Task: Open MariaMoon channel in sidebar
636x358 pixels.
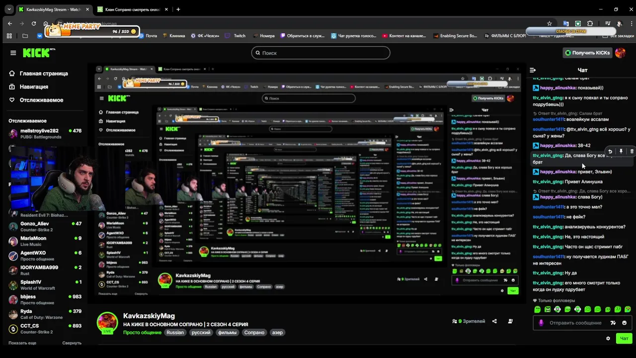Action: pyautogui.click(x=45, y=241)
